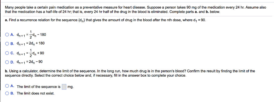
Task: Click the blue letter 'C.' option label
Action: [x=12, y=53]
